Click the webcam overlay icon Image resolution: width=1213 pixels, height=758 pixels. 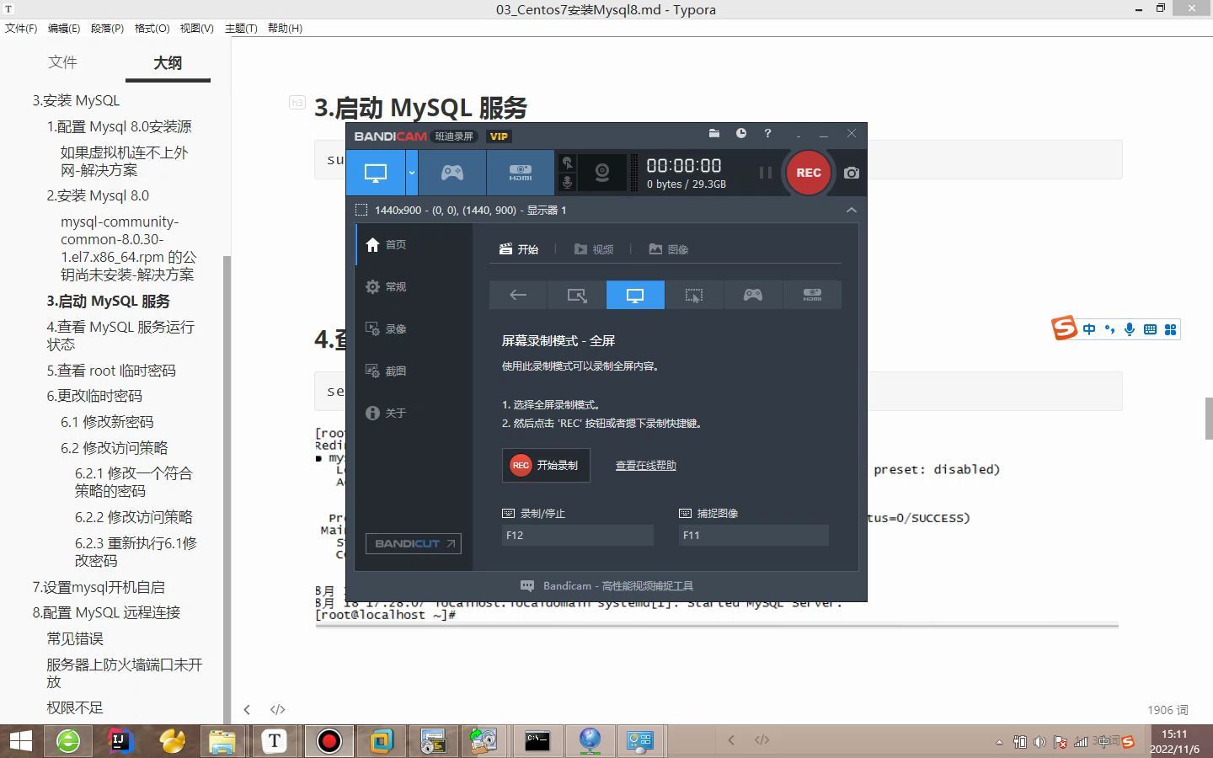tap(601, 172)
